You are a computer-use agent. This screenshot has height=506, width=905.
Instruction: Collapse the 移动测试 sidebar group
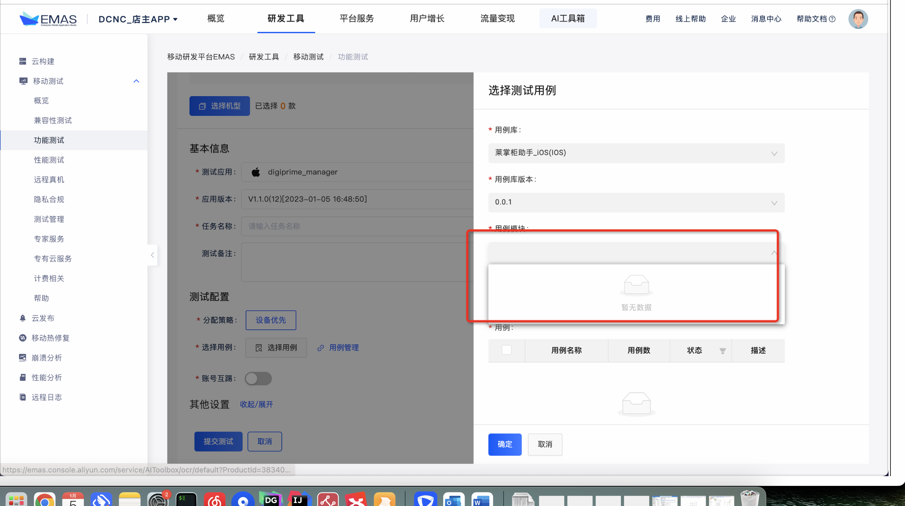136,81
